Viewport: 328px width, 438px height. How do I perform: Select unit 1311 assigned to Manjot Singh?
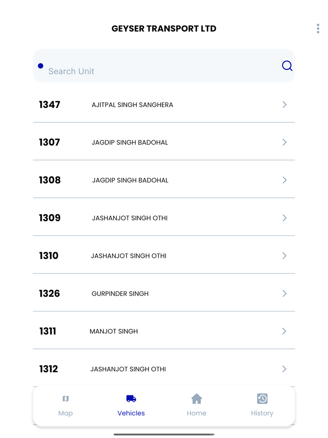(x=164, y=331)
